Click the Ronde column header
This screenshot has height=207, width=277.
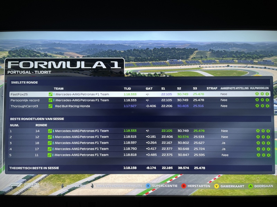[41, 125]
